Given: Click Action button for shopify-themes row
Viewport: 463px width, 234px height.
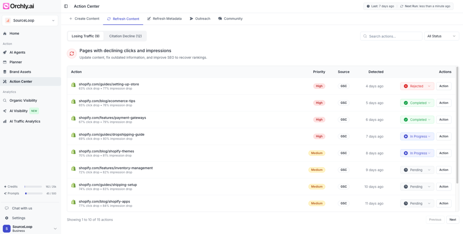Looking at the screenshot, I should 444,153.
